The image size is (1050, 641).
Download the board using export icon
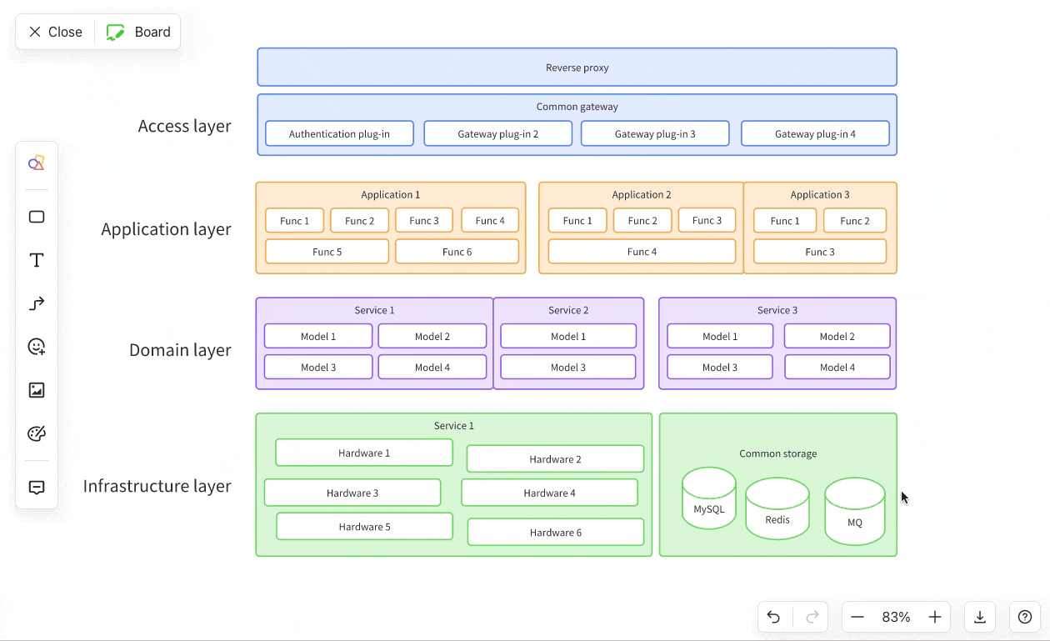pyautogui.click(x=980, y=617)
